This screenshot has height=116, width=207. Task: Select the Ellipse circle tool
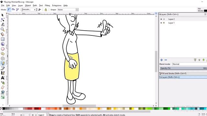(3, 49)
